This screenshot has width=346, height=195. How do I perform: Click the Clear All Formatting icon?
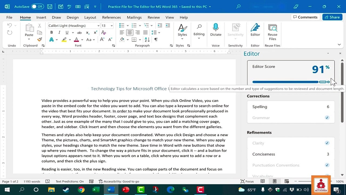104,32
